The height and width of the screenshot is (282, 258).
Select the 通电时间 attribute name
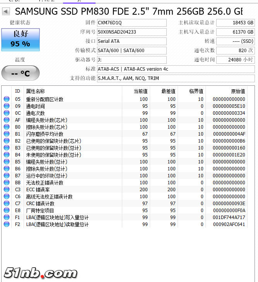(35, 106)
